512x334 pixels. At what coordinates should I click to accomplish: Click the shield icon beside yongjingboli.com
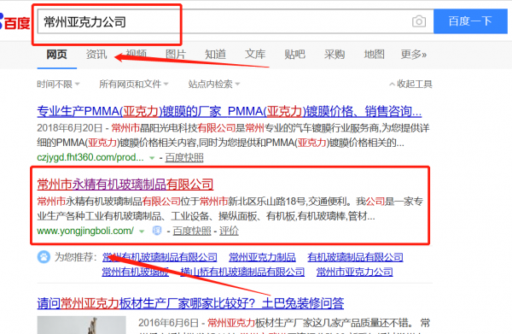(157, 231)
